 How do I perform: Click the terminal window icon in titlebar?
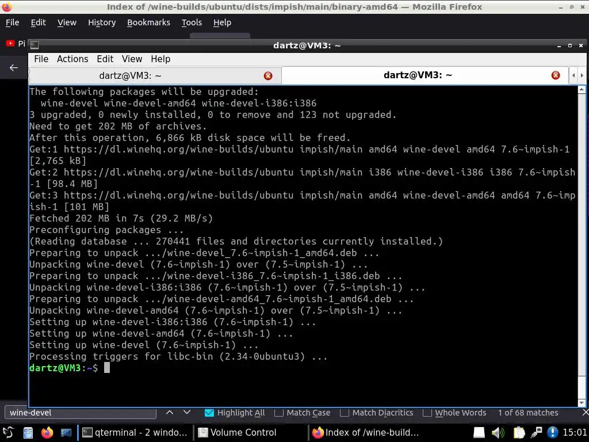pyautogui.click(x=35, y=45)
